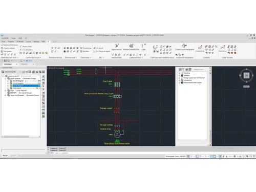Close the first drawing document tab

17,64
